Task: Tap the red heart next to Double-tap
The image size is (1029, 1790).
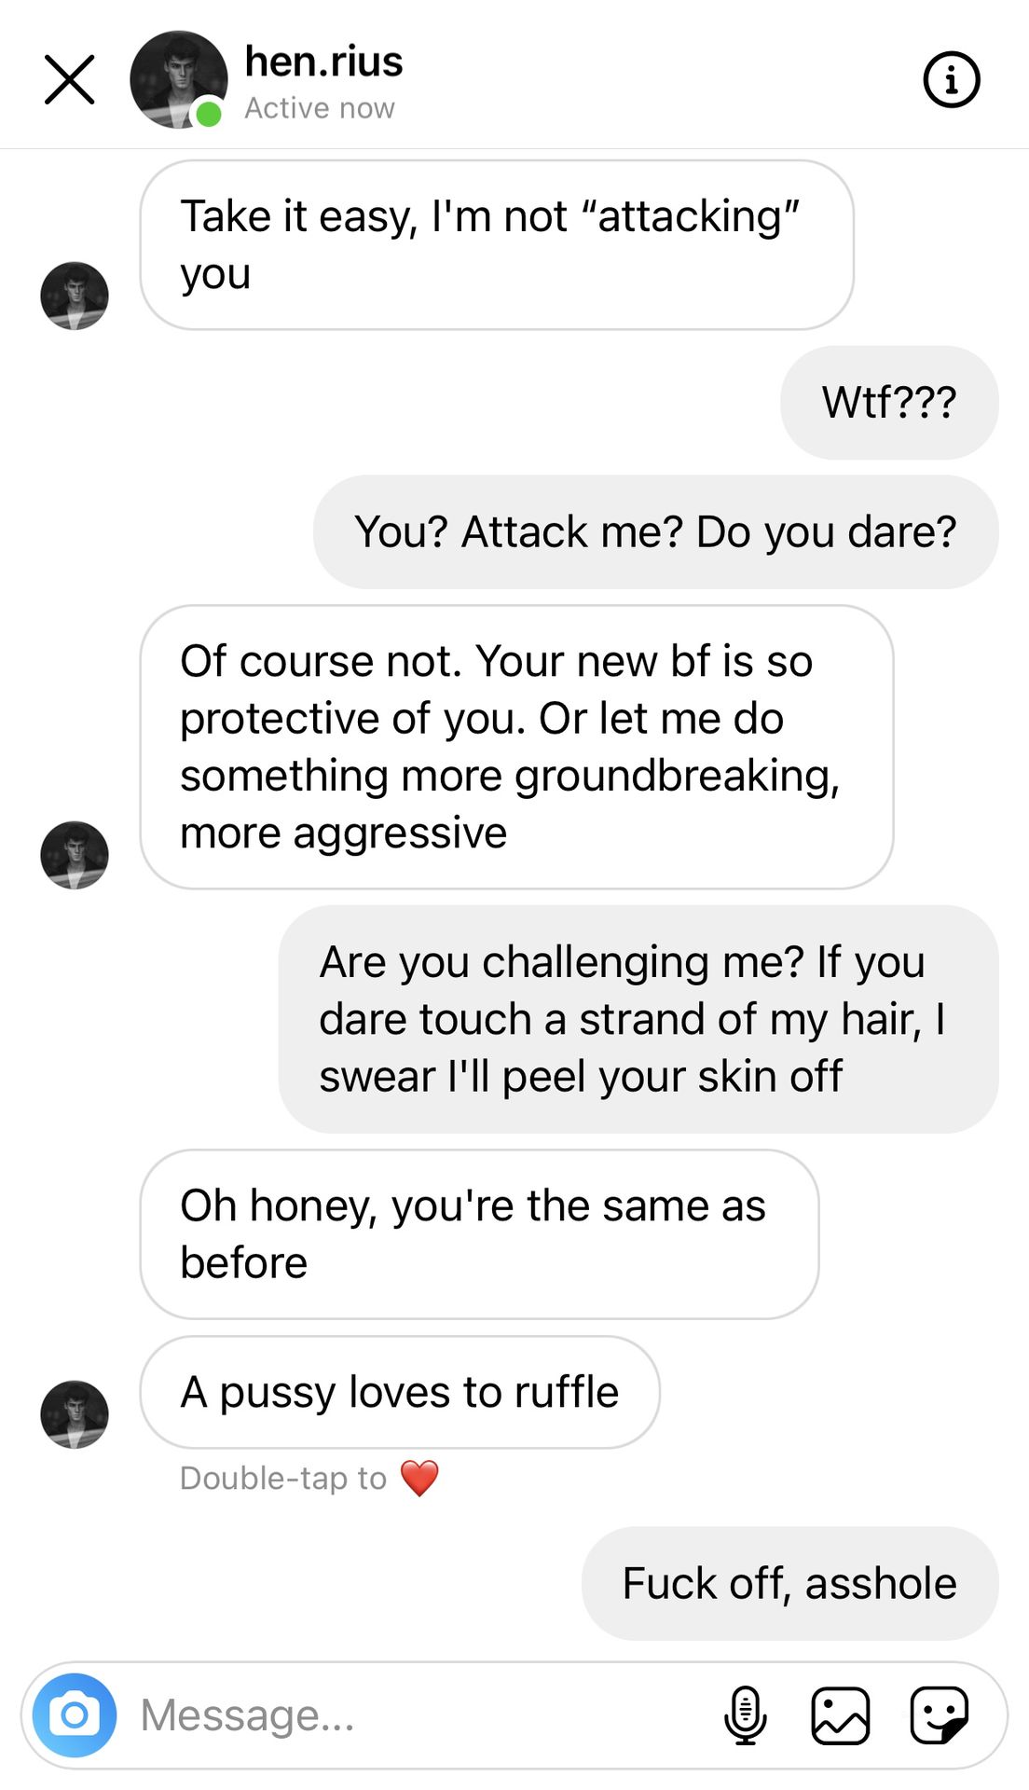Action: click(419, 1478)
